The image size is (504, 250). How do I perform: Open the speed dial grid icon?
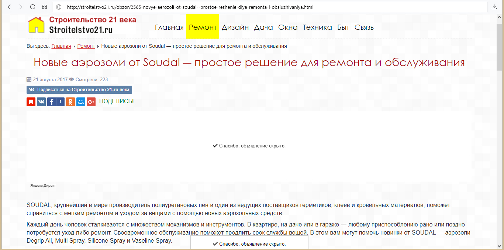tap(44, 7)
